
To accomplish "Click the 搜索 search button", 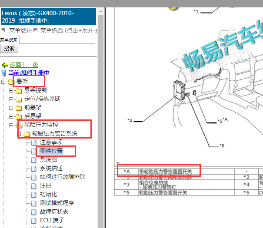I will pos(9,49).
